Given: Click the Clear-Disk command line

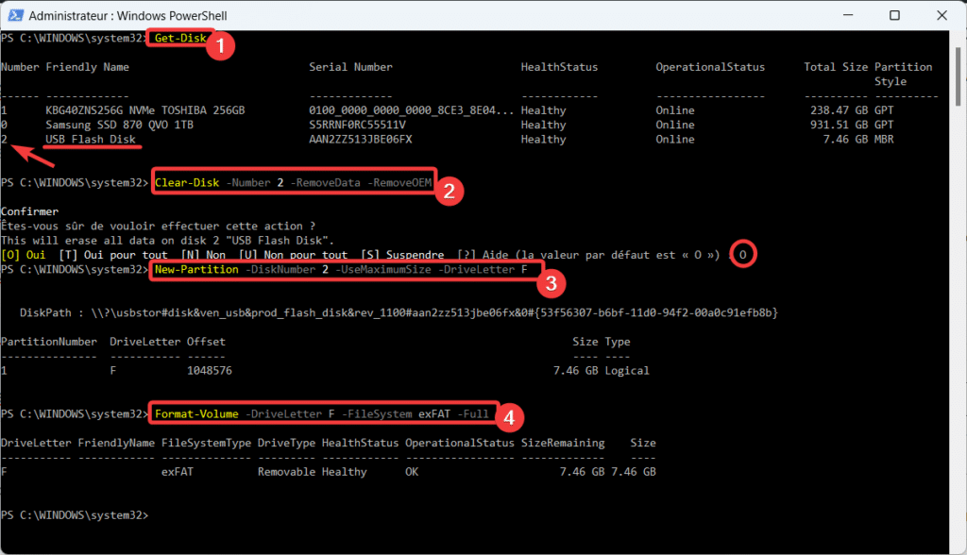Looking at the screenshot, I should [293, 182].
